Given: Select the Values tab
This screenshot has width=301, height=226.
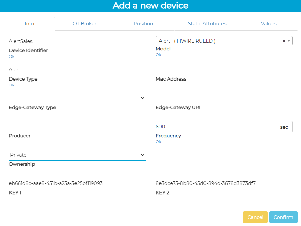Looking at the screenshot, I should pos(268,24).
